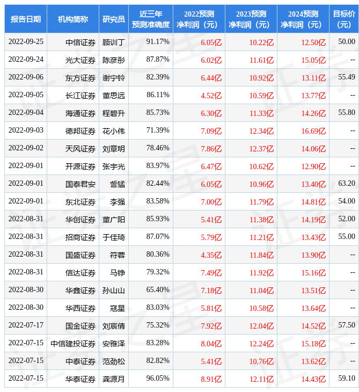Click the 近三年预测准确度 column header
The image size is (359, 392).
tap(151, 19)
